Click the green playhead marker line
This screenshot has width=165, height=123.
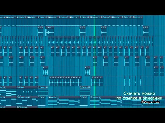click(95, 61)
